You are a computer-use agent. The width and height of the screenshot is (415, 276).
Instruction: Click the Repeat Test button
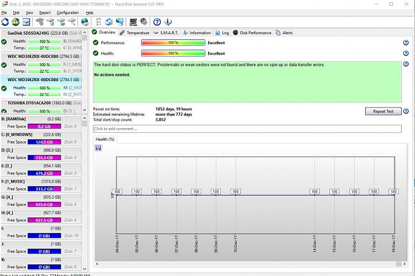(x=383, y=111)
